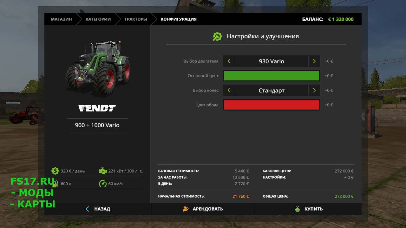This screenshot has width=406, height=228.
Task: Click the Выбор колес label
Action: pos(206,90)
